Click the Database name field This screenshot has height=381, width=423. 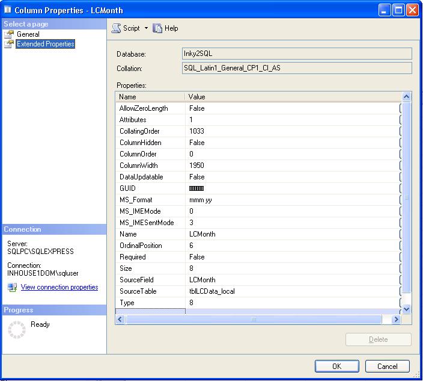(x=297, y=54)
